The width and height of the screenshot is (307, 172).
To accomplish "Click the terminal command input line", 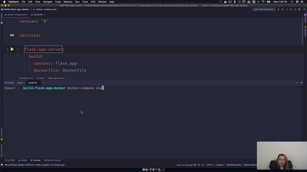I will pyautogui.click(x=153, y=88).
